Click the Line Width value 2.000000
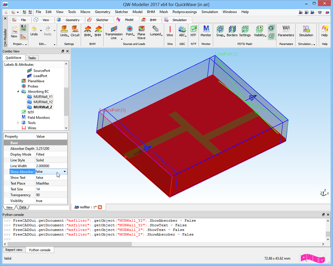Image resolution: width=333 pixels, height=266 pixels. (x=51, y=166)
